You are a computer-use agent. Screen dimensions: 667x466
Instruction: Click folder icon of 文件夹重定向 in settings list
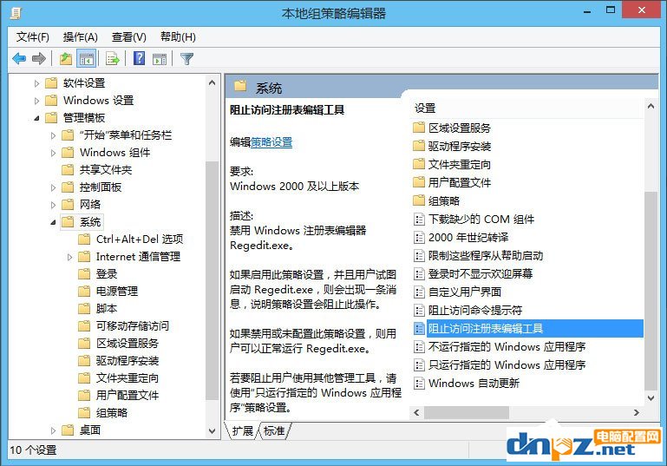pos(419,164)
